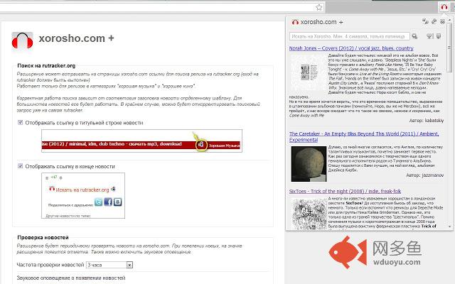Click the bookmark star in address bar
Image resolution: width=455 pixels, height=284 pixels.
319,7
